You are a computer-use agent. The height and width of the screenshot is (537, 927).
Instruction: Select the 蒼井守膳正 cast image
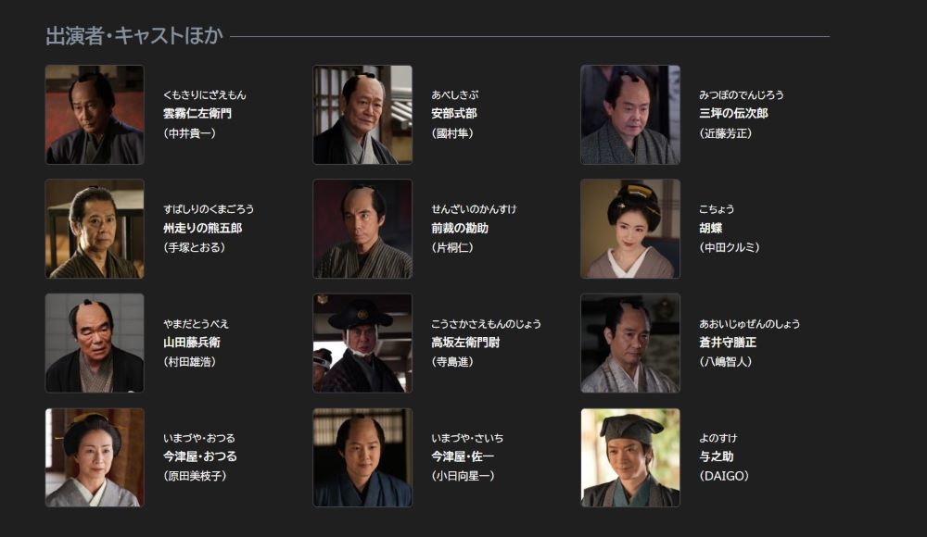630,343
